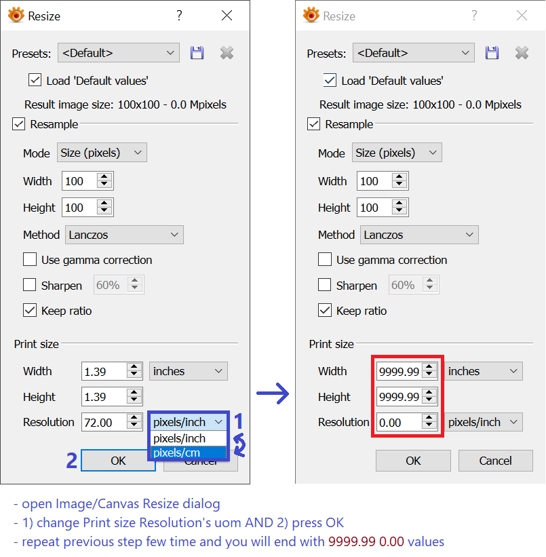Toggle Keep ratio in left dialog
The image size is (546, 557).
[x=30, y=310]
